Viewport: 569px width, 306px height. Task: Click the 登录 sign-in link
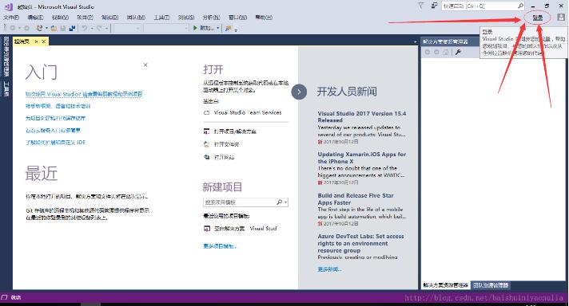(x=537, y=18)
